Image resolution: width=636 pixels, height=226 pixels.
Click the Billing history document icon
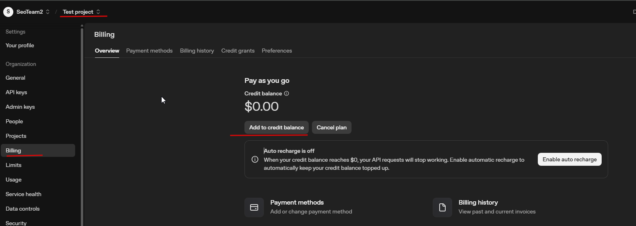(442, 207)
